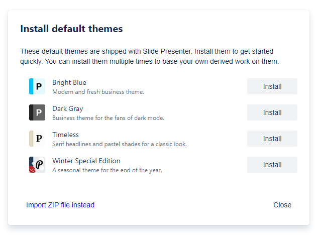Click the Winter Special Edition theme icon
Viewport: 320px width, 240px height.
(37, 165)
